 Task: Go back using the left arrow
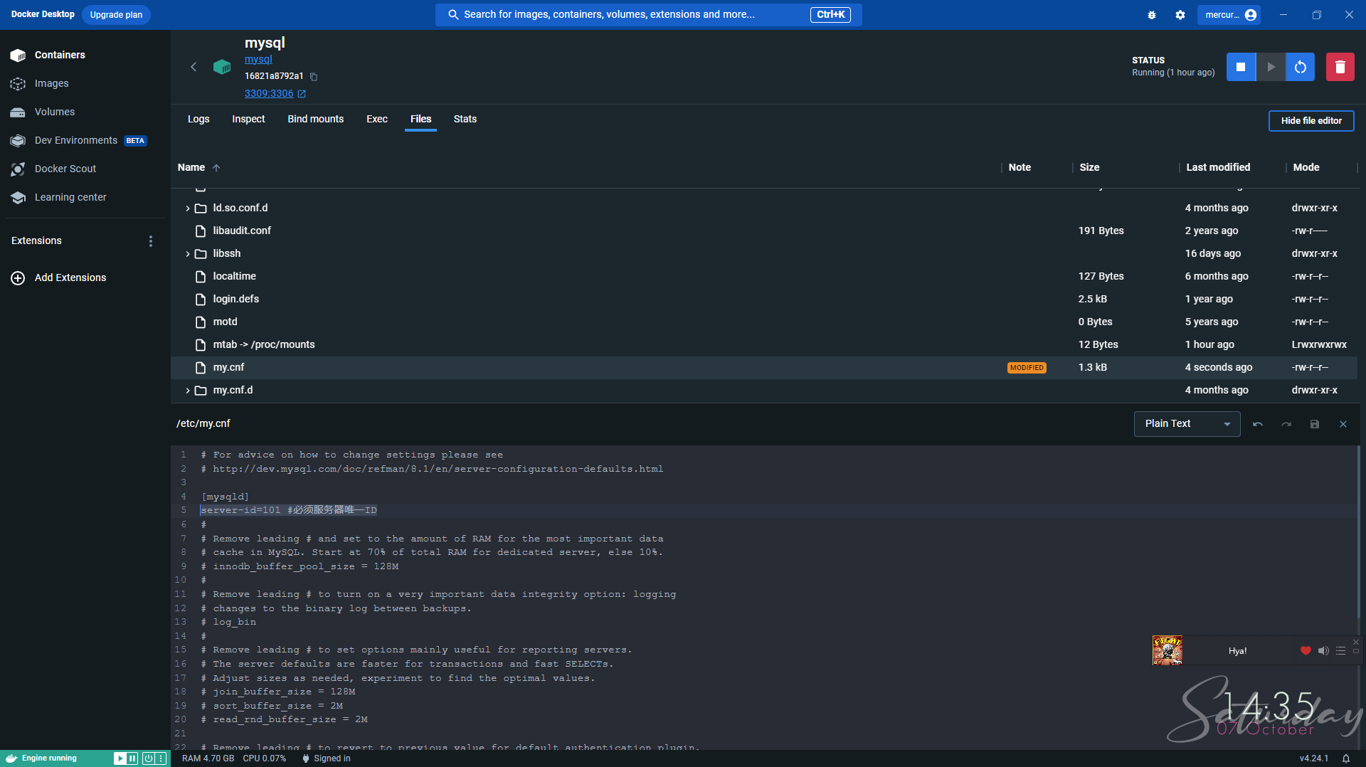194,67
